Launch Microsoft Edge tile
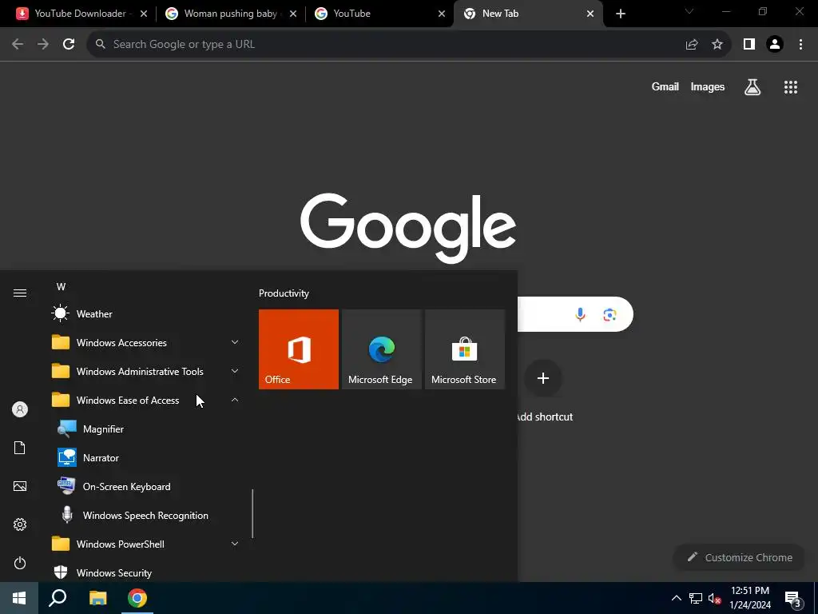 [x=381, y=349]
